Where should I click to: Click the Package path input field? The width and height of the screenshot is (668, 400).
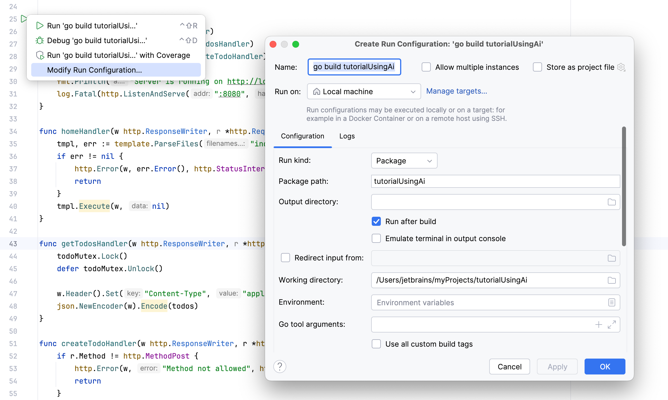[x=495, y=181]
